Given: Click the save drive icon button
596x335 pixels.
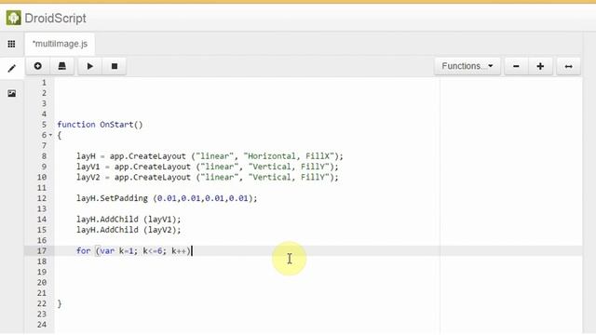Looking at the screenshot, I should (x=62, y=66).
